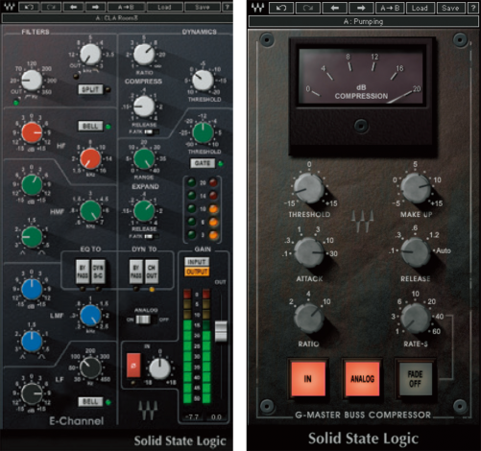
Task: Click high-pass filter knob in Filters
Action: tap(32, 80)
